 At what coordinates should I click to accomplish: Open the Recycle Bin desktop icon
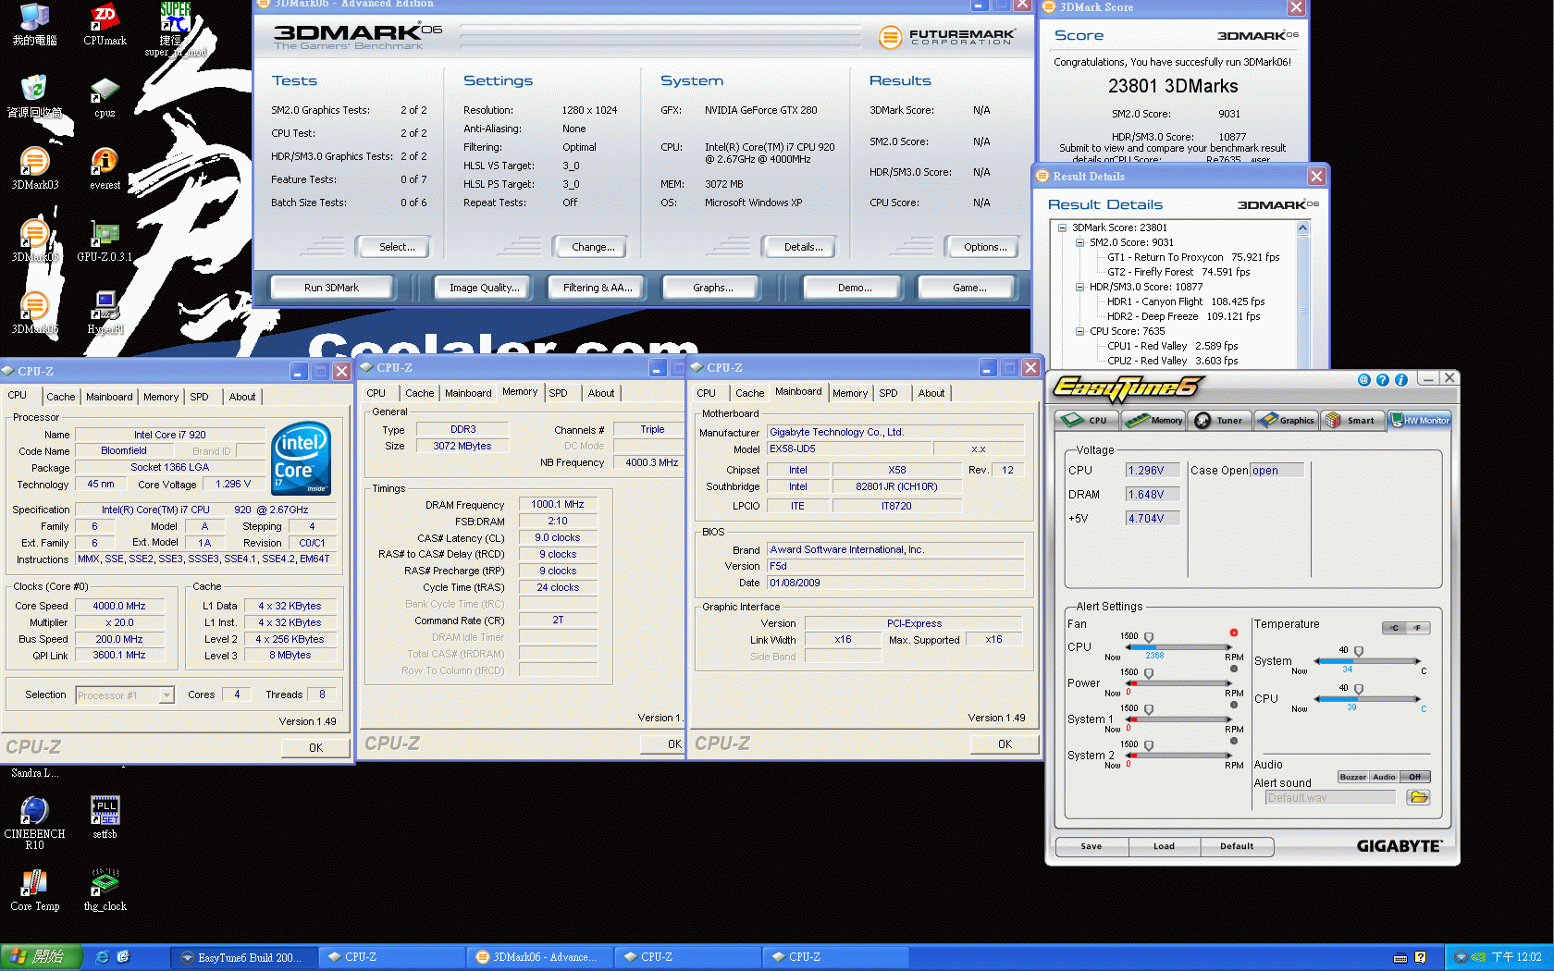34,97
